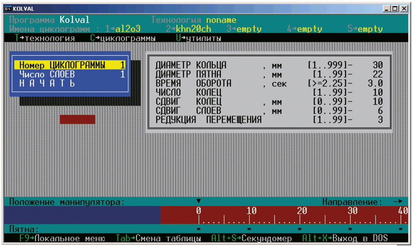Select the ДИАМЕТР ПЯТНА value 22
The image size is (413, 247).
pyautogui.click(x=378, y=74)
